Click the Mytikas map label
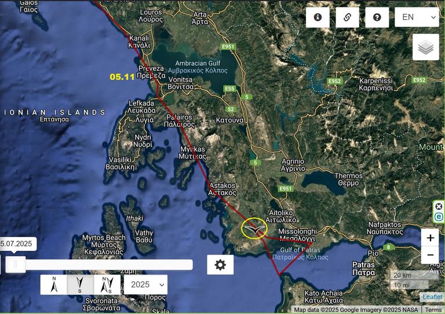This screenshot has height=314, width=445. pos(193,153)
